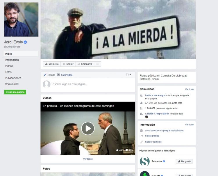The height and width of the screenshot is (176, 218).
Task: Follow the page with Seguir button
Action: tap(68, 64)
